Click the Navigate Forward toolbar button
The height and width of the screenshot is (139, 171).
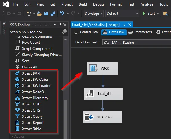19,14
